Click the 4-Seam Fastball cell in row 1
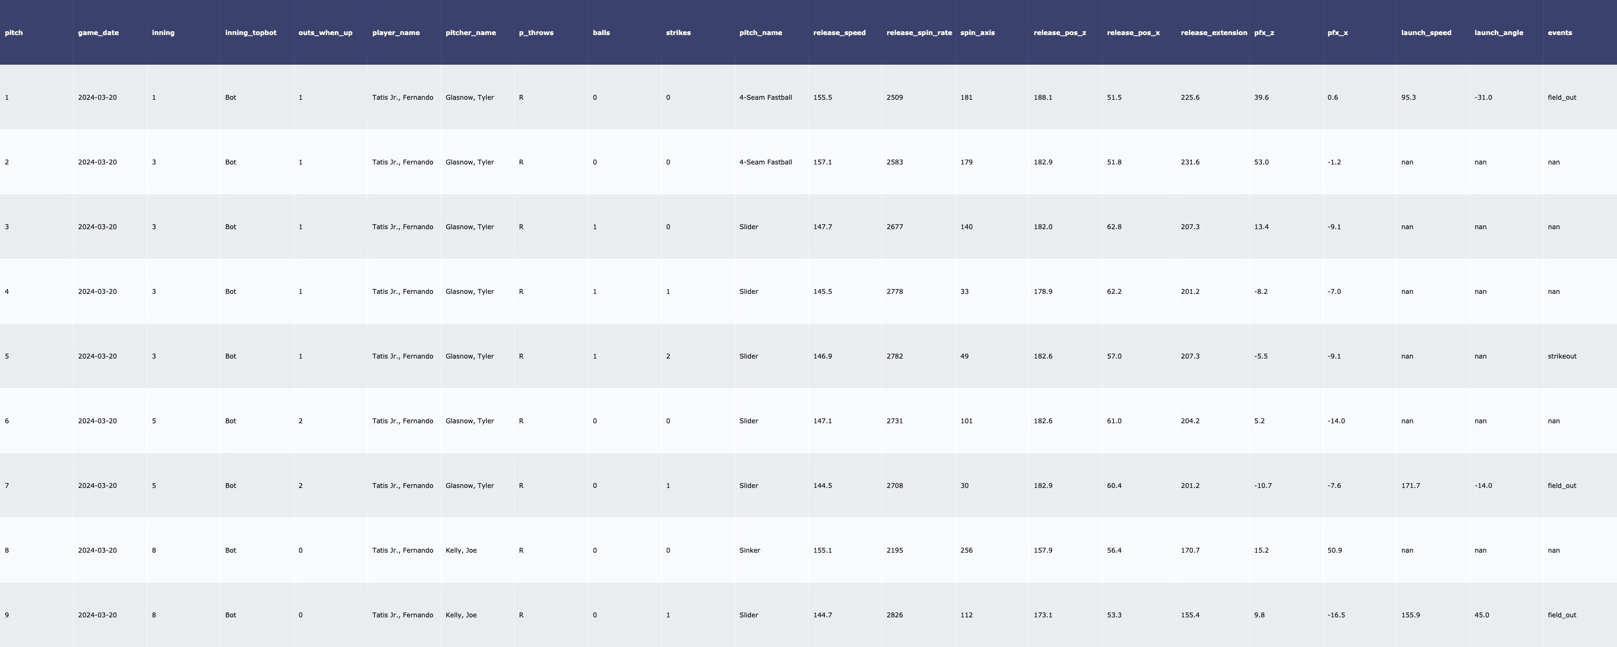The height and width of the screenshot is (647, 1617). click(765, 98)
